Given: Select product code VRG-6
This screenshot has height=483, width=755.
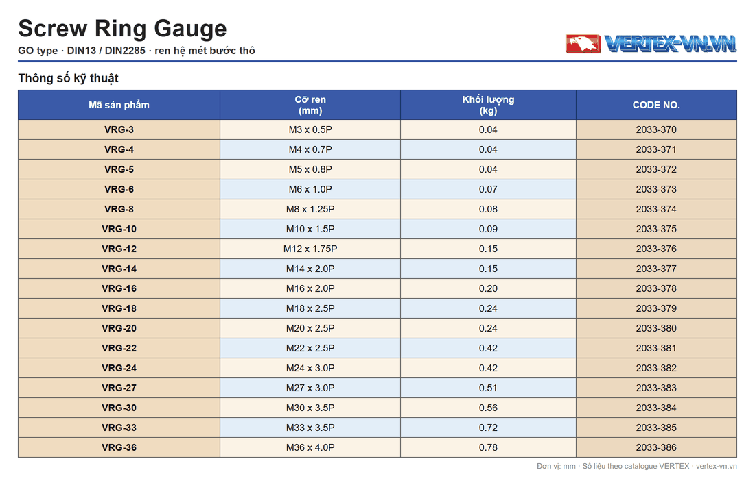Looking at the screenshot, I should 119,189.
